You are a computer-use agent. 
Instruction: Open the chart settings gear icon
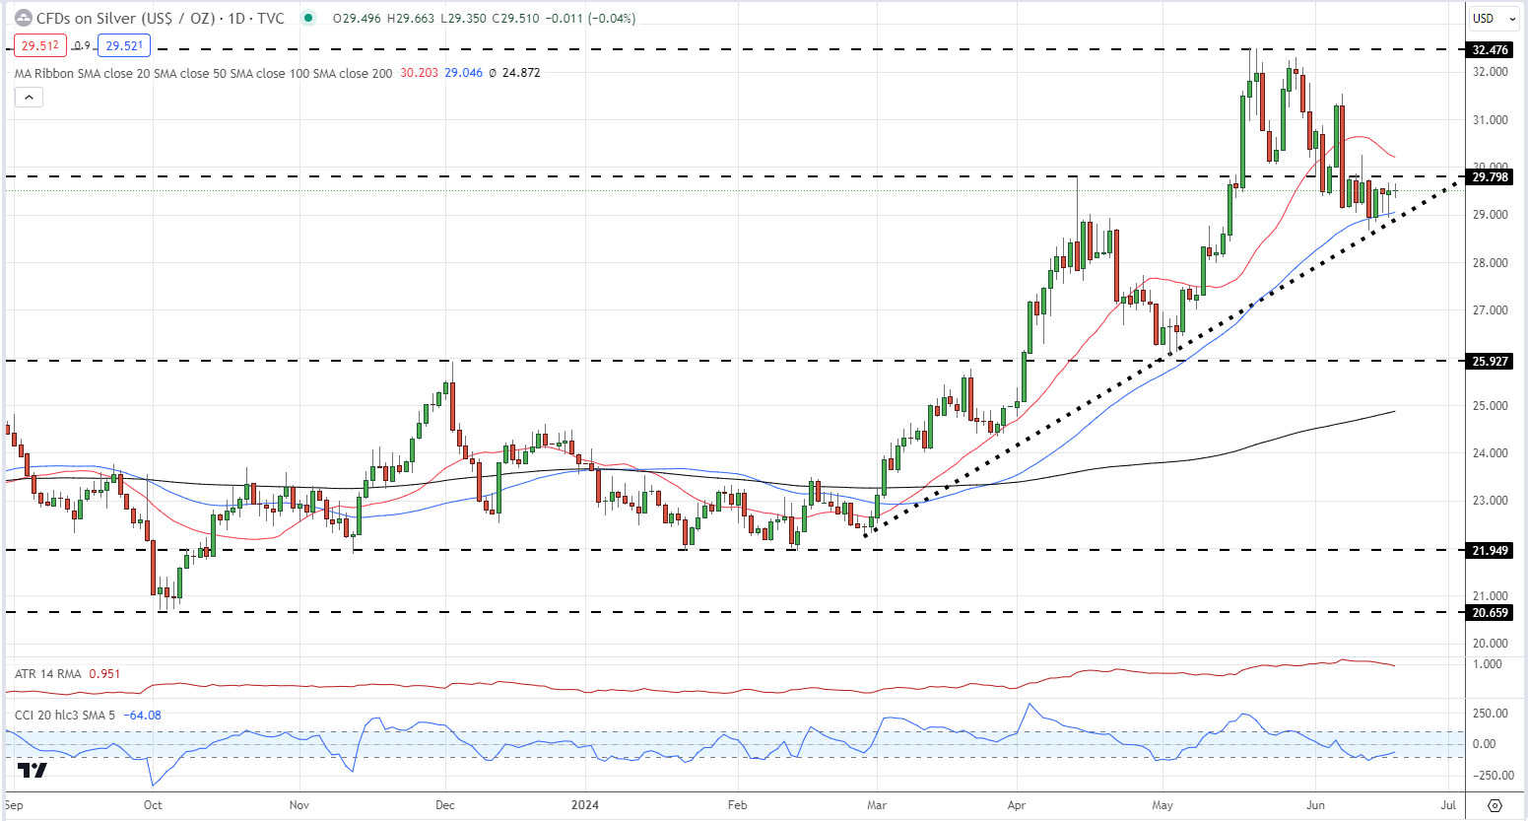coord(1495,805)
